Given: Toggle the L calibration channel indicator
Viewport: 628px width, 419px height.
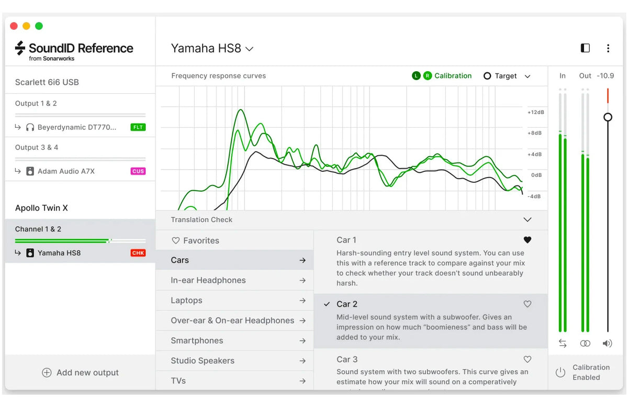Looking at the screenshot, I should point(416,76).
